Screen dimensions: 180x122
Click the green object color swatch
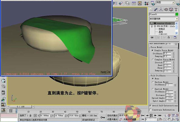click(x=177, y=14)
